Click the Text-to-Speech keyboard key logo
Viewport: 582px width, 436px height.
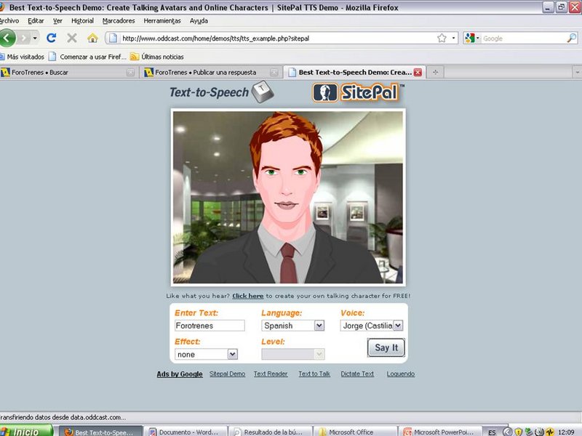[263, 92]
